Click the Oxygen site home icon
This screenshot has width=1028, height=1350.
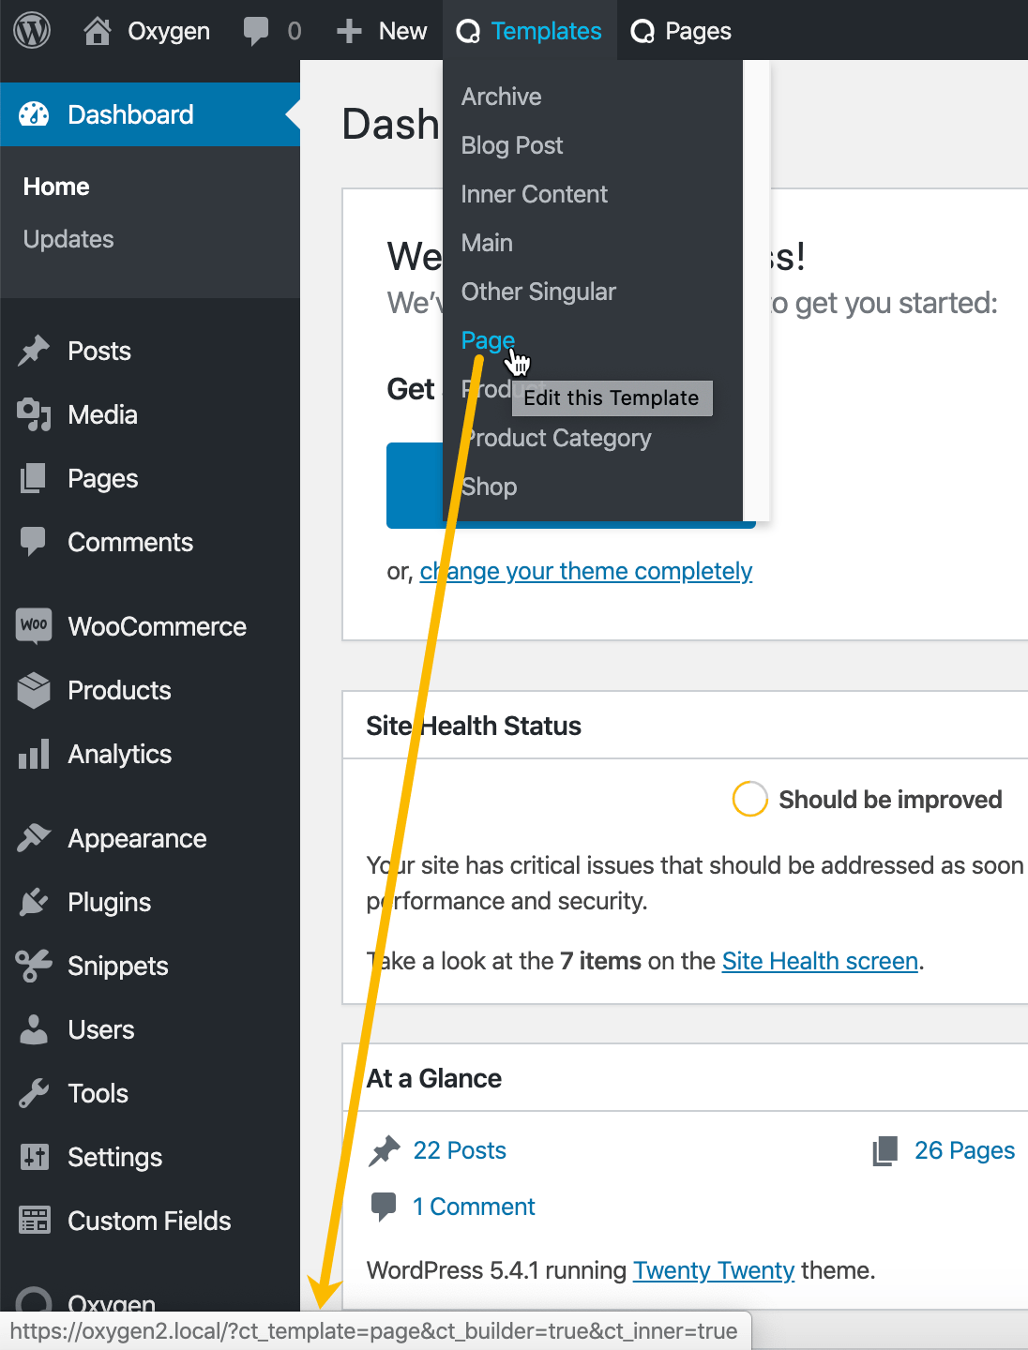point(97,31)
